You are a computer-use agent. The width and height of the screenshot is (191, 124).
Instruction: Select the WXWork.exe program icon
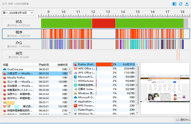tap(75, 81)
